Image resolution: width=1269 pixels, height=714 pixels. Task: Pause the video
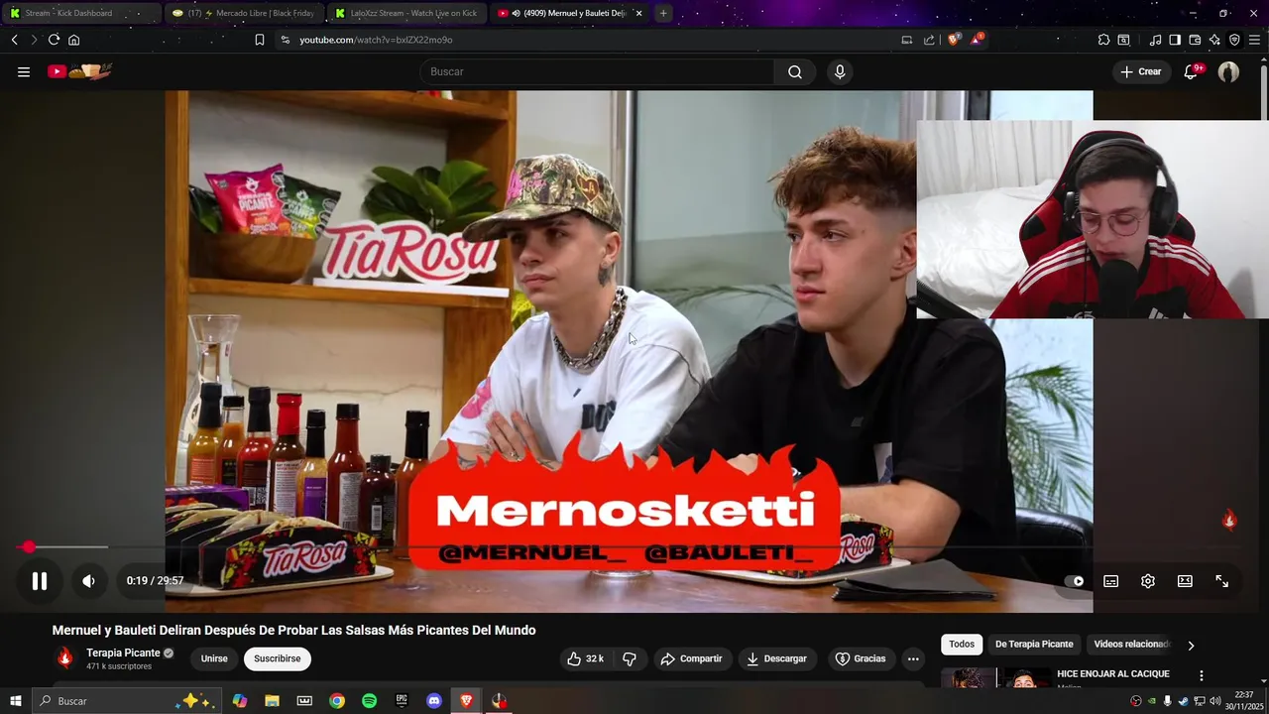pos(40,581)
